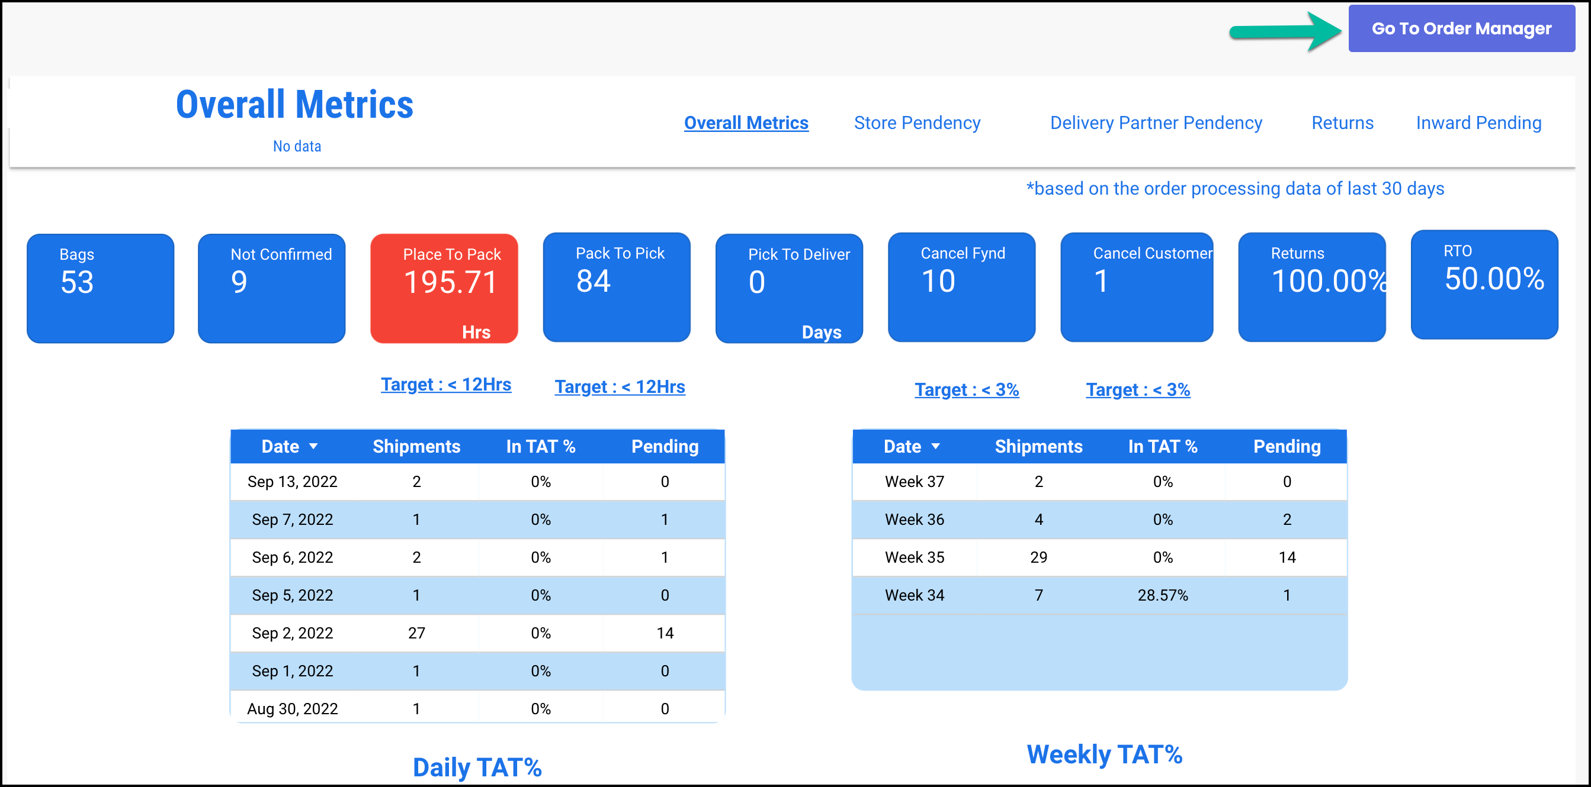Open the Cancel Customer 1 card

point(1137,287)
